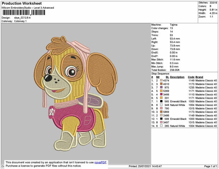The width and height of the screenshot is (219, 169).
Task: Select the Stops value 14
Action: click(x=172, y=32)
